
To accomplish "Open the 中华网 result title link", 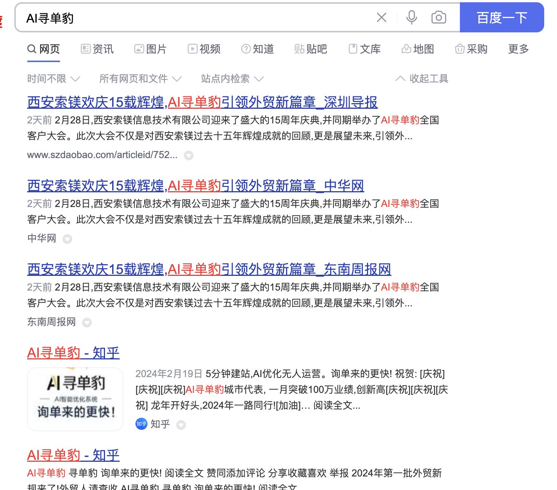I will tap(195, 186).
